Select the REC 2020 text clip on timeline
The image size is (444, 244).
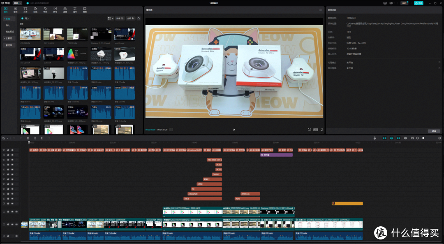click(x=214, y=160)
